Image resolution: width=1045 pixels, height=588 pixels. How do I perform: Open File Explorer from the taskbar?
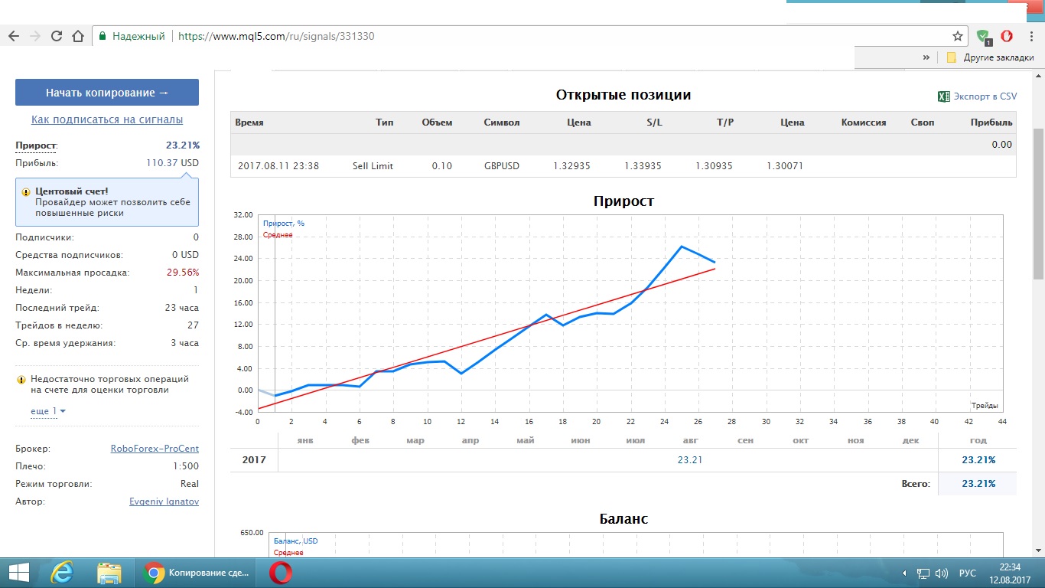point(109,573)
